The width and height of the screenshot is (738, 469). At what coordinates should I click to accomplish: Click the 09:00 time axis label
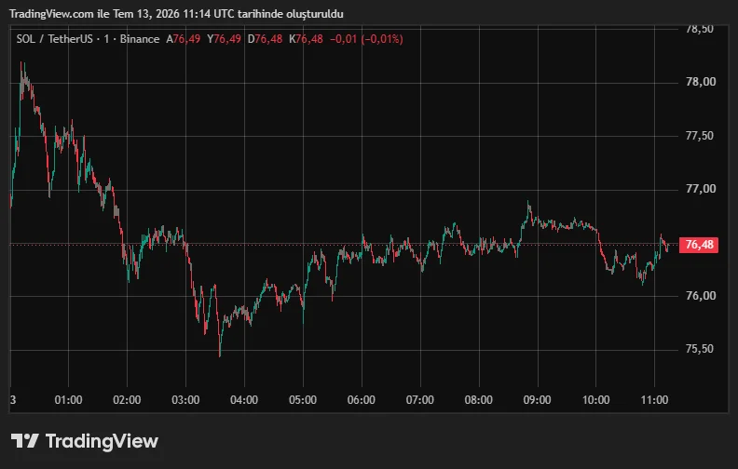[x=537, y=400]
